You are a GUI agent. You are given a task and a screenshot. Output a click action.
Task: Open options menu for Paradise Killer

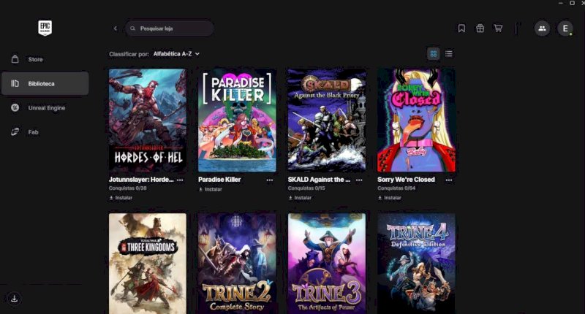(269, 180)
